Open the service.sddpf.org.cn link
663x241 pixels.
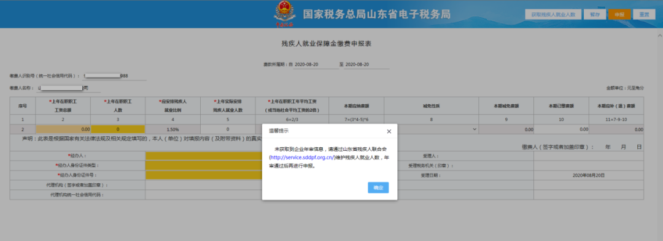click(x=302, y=158)
